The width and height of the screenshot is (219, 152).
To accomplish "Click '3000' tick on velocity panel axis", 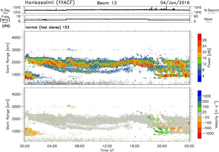I will (16, 106).
